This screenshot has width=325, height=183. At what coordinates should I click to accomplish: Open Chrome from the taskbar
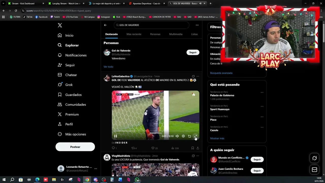click(87, 180)
